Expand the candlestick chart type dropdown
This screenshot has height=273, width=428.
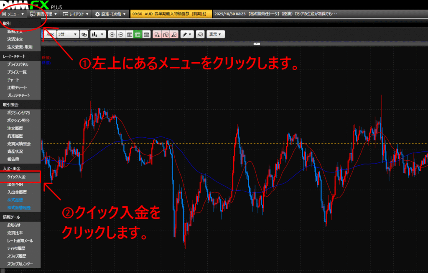[x=98, y=34]
